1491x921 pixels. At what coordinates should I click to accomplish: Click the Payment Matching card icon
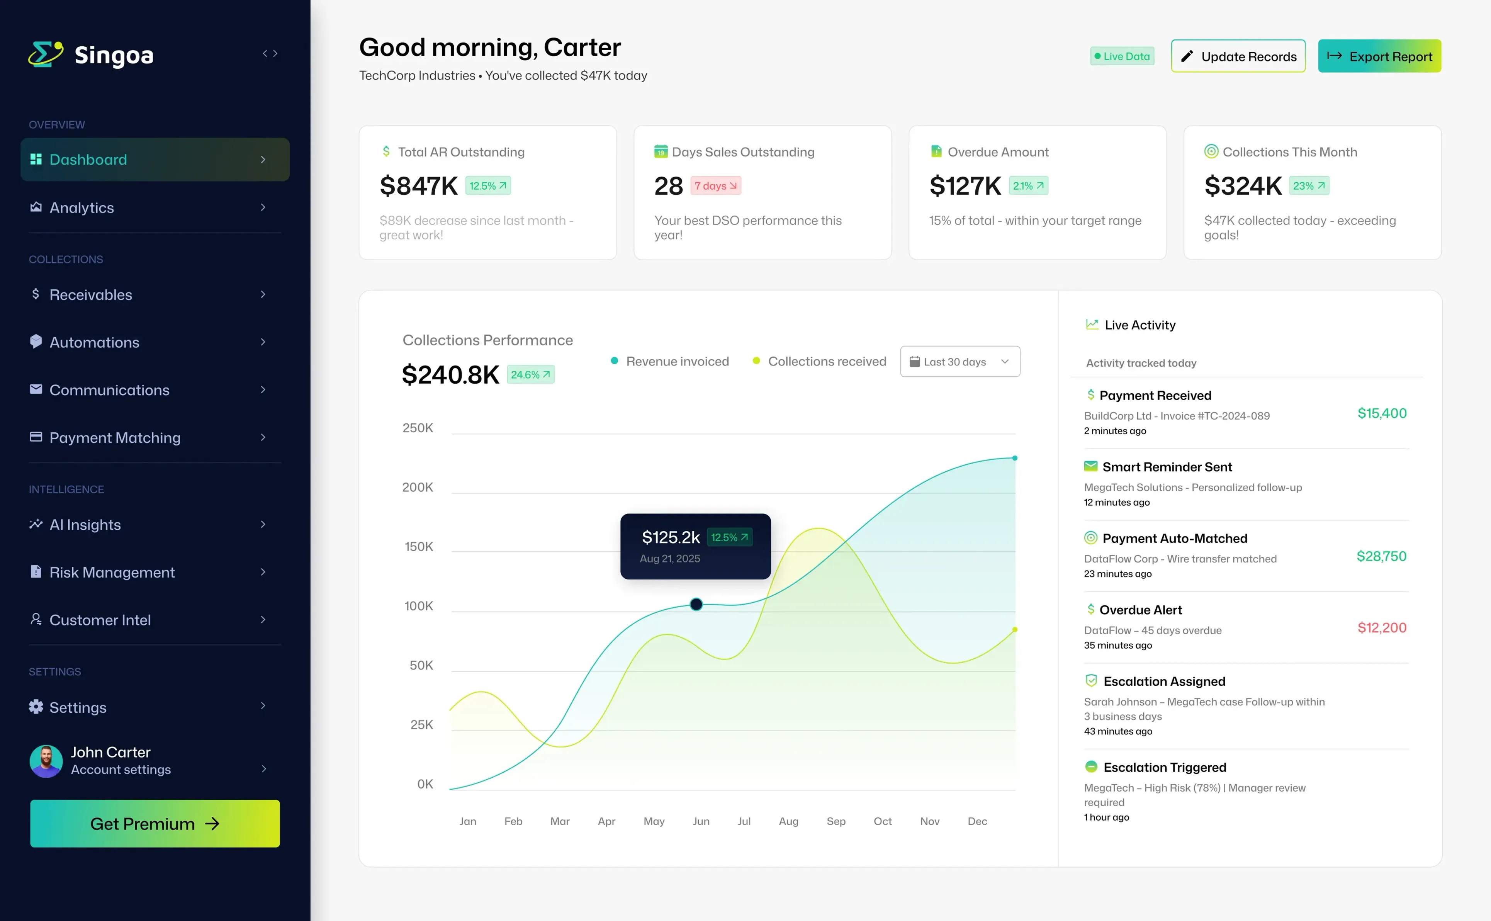coord(36,437)
